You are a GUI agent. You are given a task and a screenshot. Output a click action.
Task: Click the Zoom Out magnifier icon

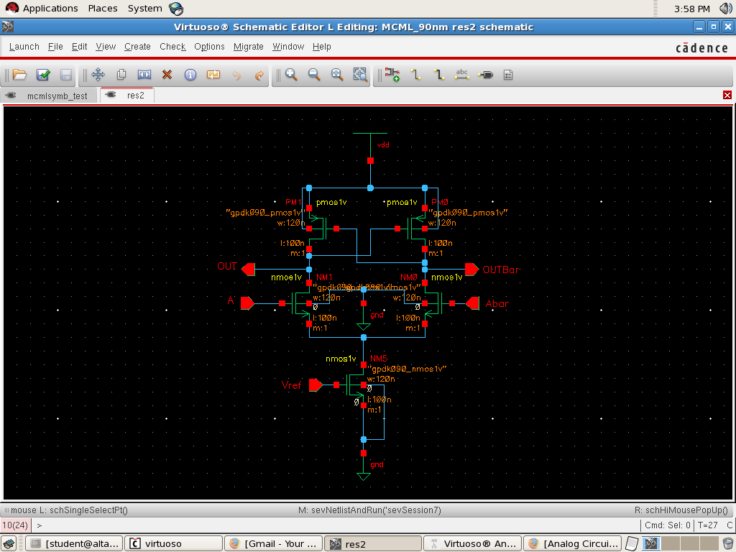[x=314, y=75]
